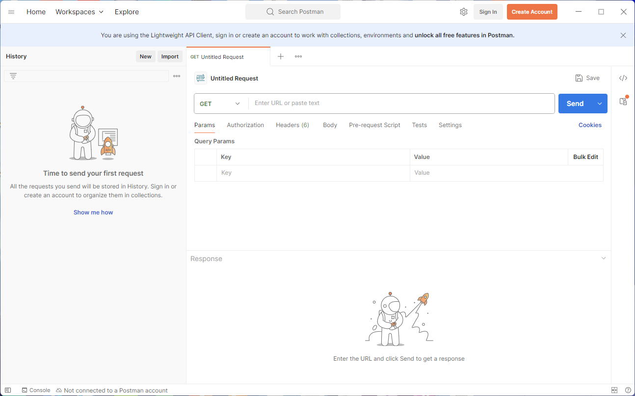Open the request info panel icon
Screen dimensions: 635x396
623,101
